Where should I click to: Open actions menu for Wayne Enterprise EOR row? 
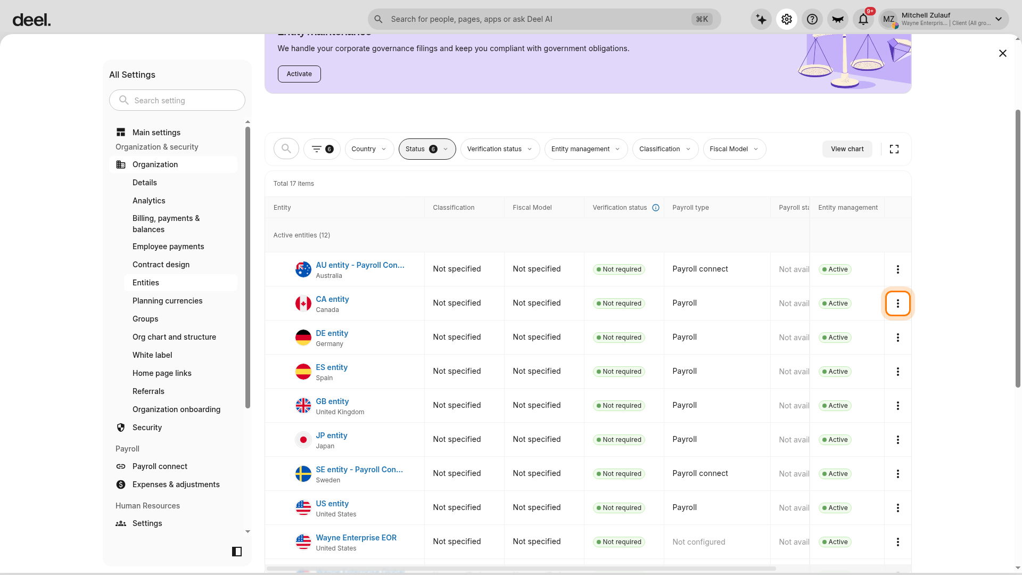click(898, 542)
